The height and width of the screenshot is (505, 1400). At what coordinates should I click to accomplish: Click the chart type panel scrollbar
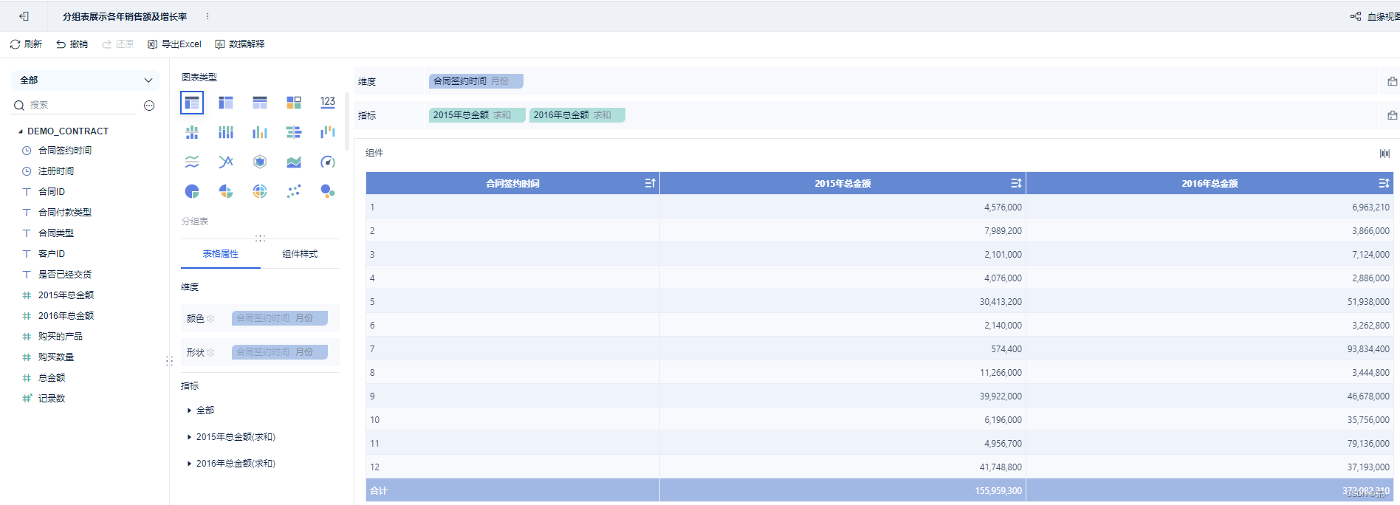[x=346, y=121]
